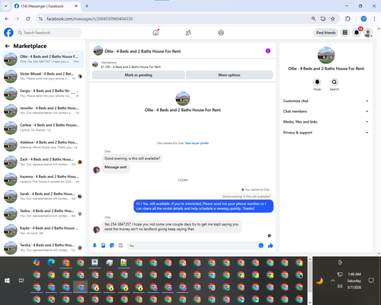Bookmark this page with the star icon
The width and height of the screenshot is (381, 305).
click(x=333, y=18)
